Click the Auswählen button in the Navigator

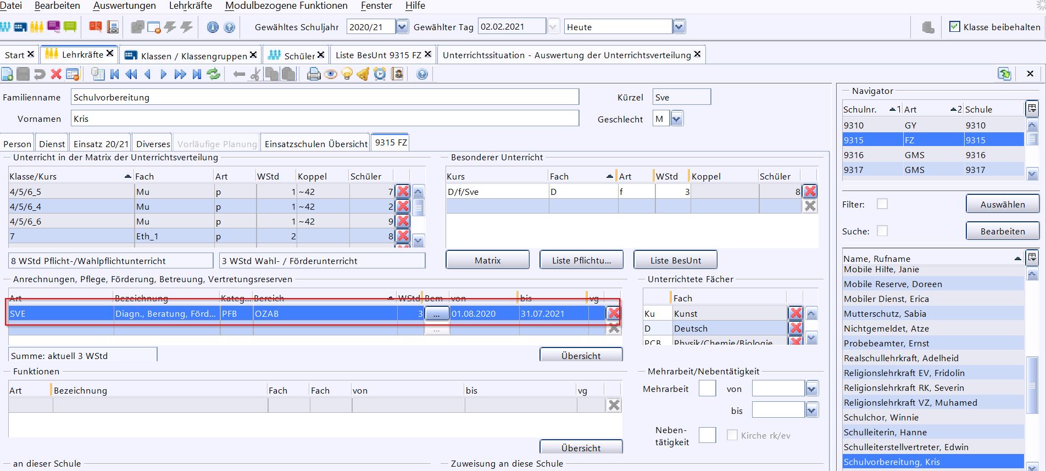click(1003, 204)
